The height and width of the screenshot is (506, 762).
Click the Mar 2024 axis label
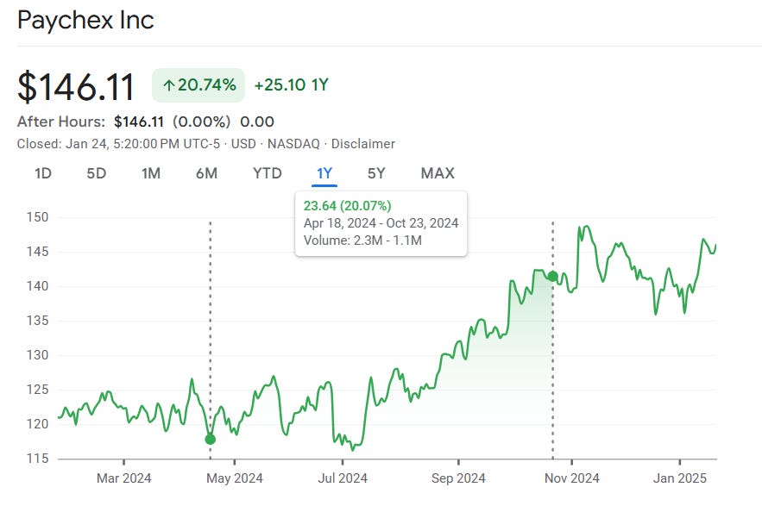click(x=124, y=478)
